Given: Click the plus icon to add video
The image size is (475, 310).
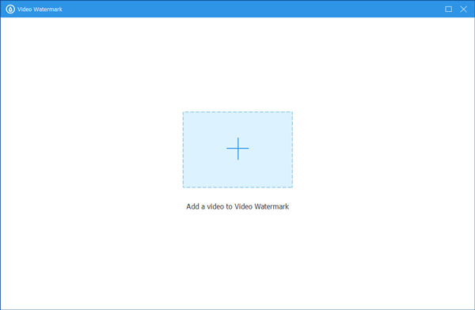Looking at the screenshot, I should click(237, 149).
